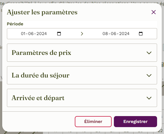The image size is (164, 134).
Task: Expand Paramètres de prix using its chevron
Action: click(x=149, y=53)
